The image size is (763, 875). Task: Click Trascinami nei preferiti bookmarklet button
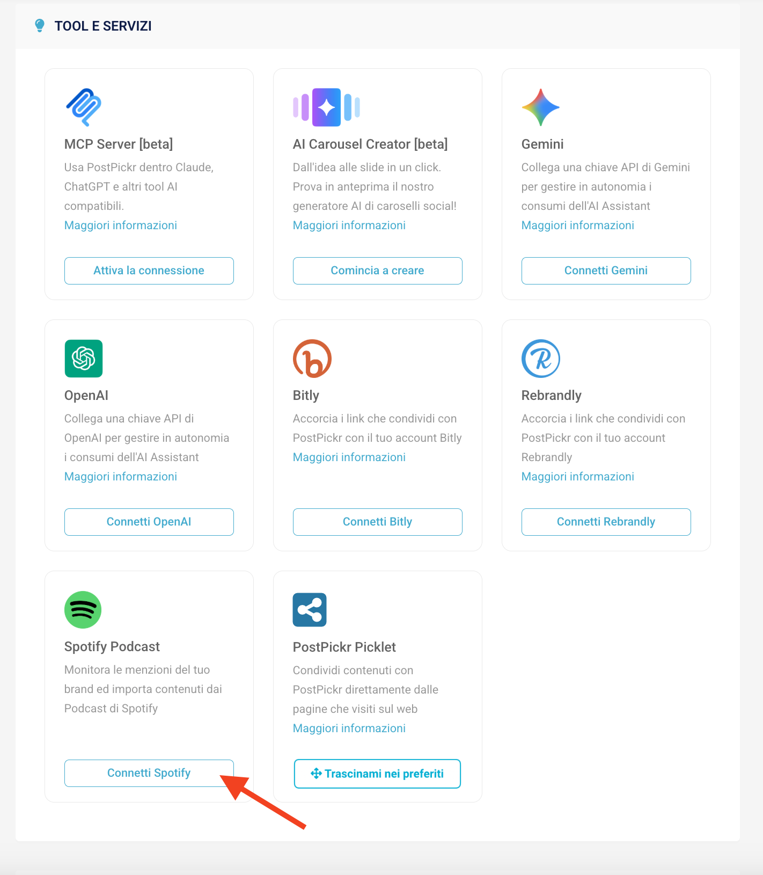pyautogui.click(x=378, y=774)
